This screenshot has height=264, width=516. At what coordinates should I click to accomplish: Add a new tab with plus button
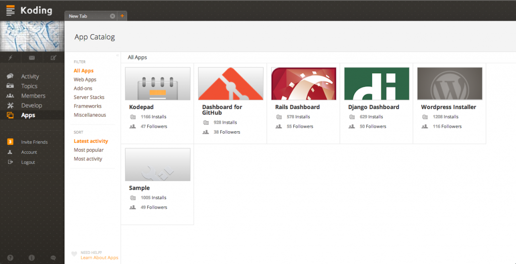click(x=122, y=16)
